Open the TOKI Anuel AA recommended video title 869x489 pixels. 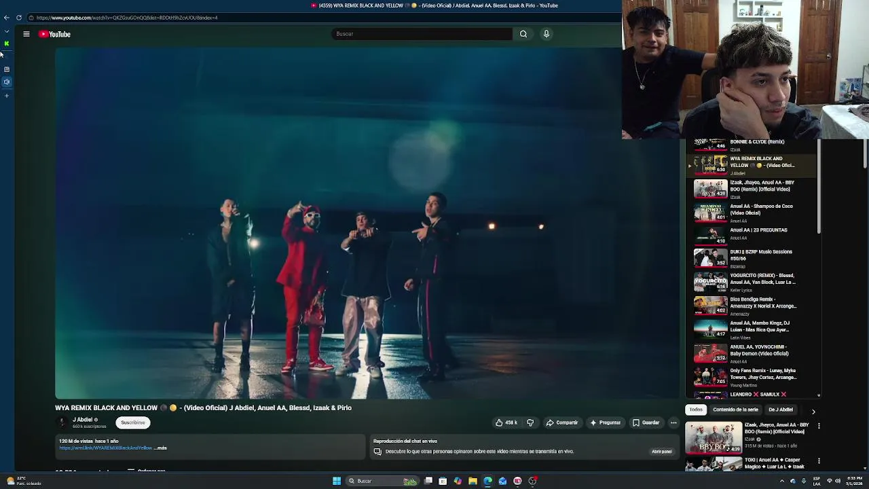(x=775, y=463)
